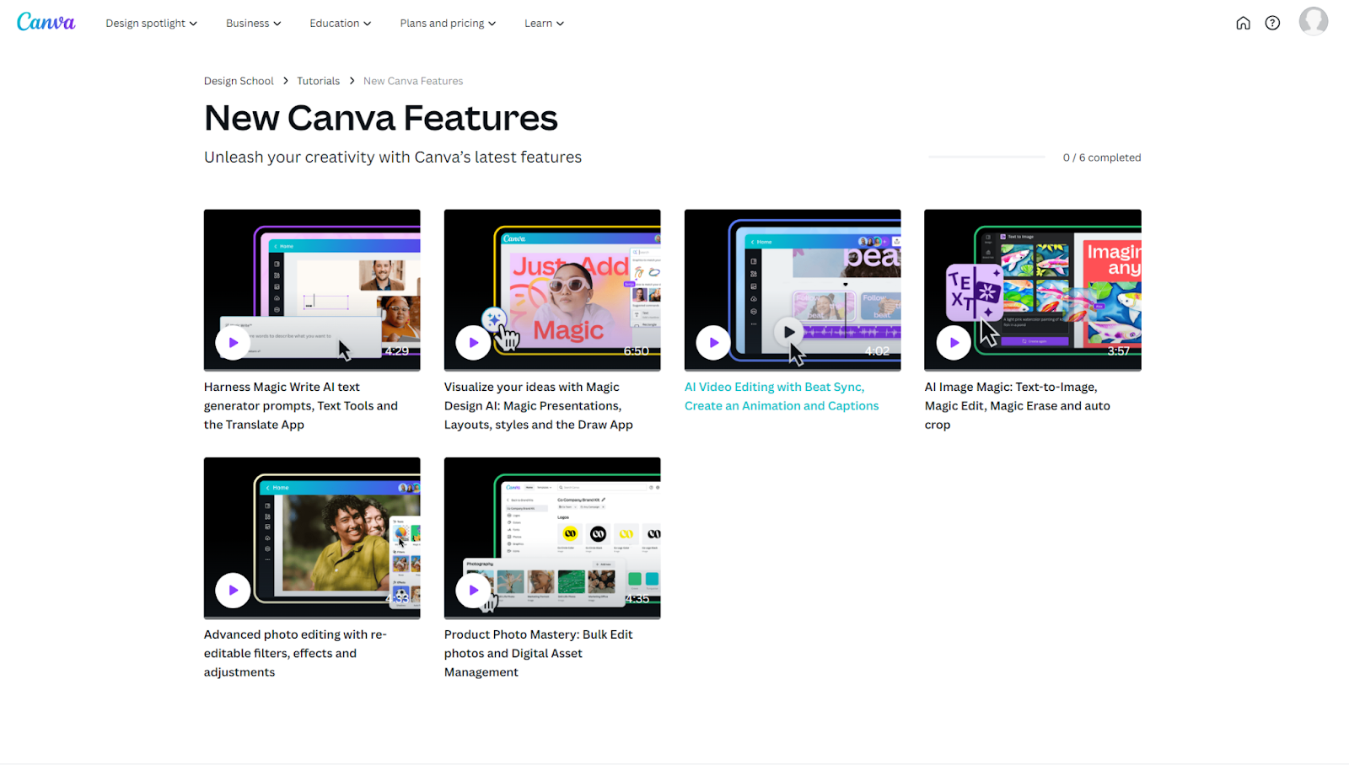Click the Canva logo
The height and width of the screenshot is (765, 1349).
coord(46,22)
